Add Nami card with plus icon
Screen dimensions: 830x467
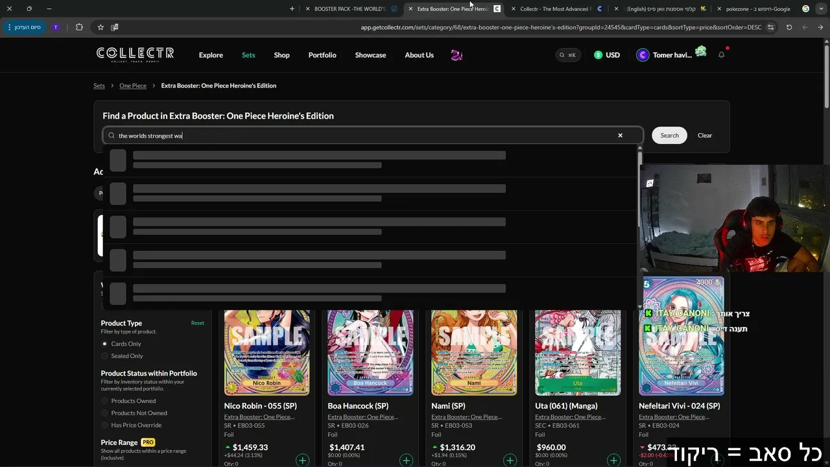pos(510,461)
